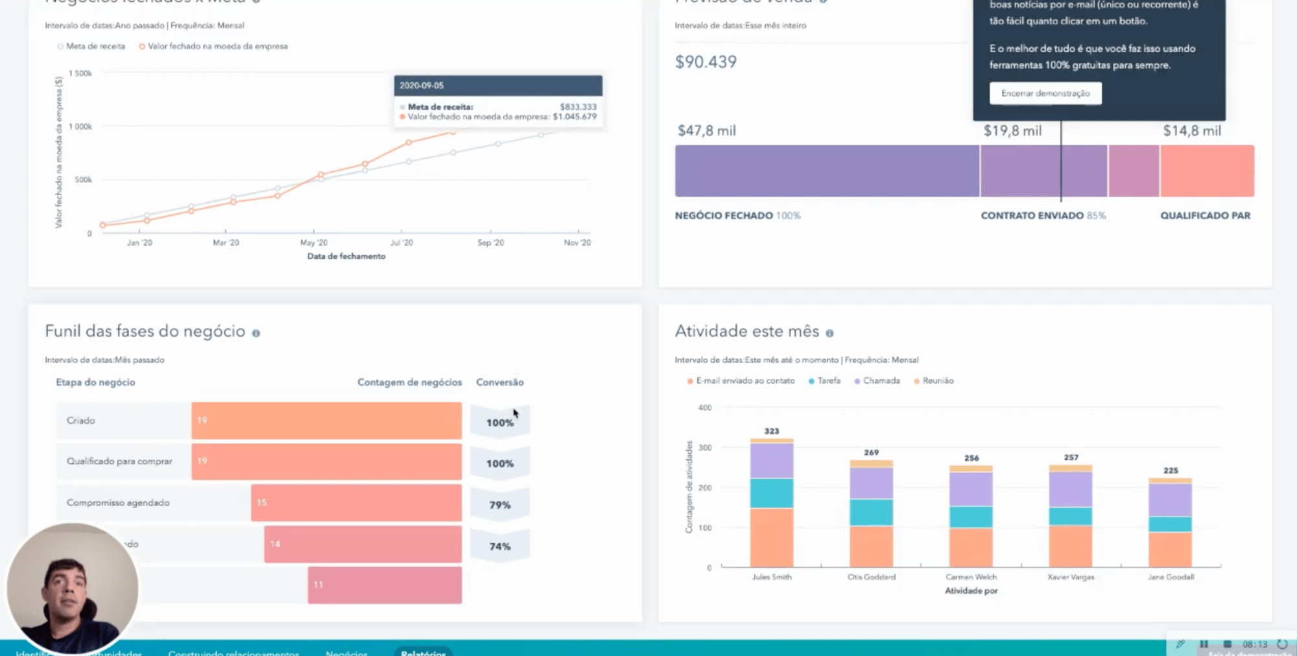
Task: Click the Contagem de negócios column header
Action: coord(410,382)
